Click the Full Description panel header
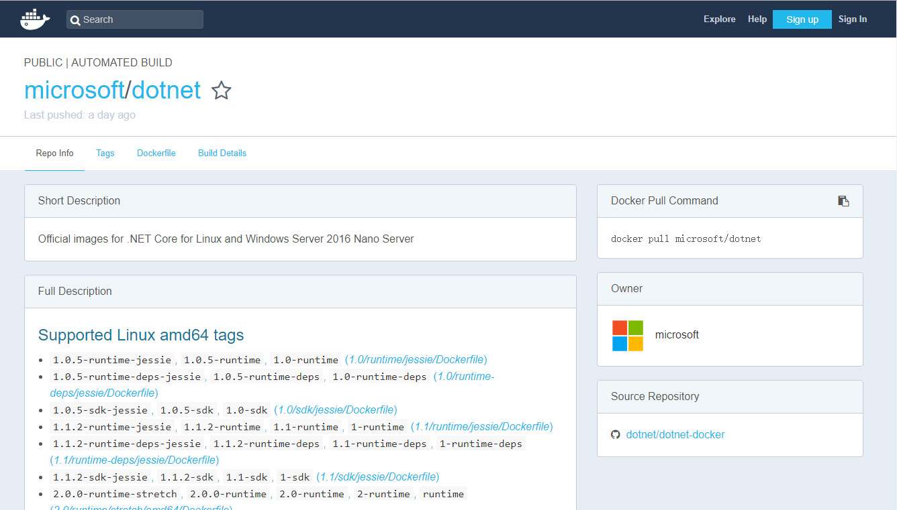 click(x=300, y=292)
